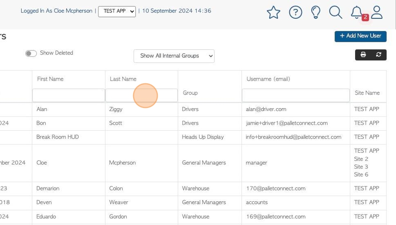Click General Managers group in Cloe's row
The image size is (396, 225).
coord(204,162)
